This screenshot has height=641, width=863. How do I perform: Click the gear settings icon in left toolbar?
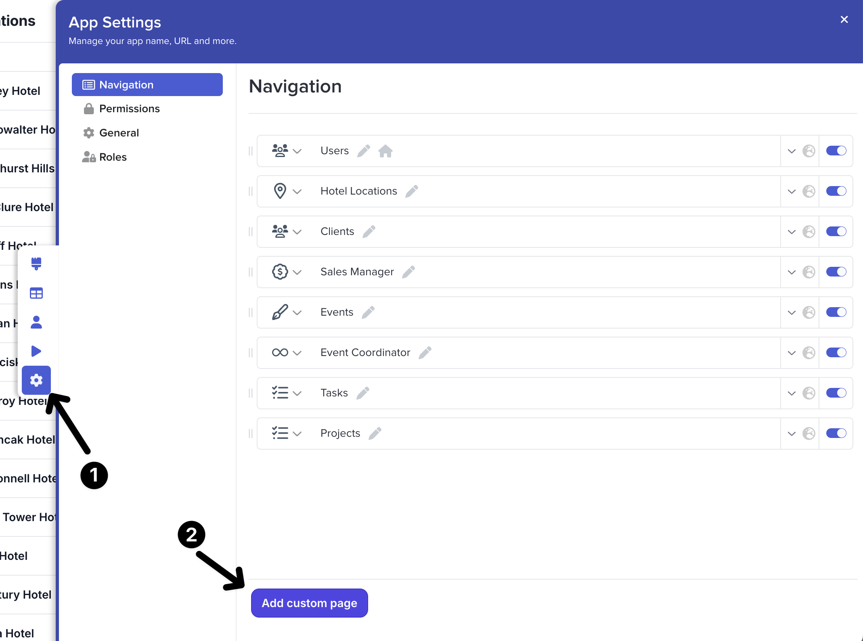(36, 380)
